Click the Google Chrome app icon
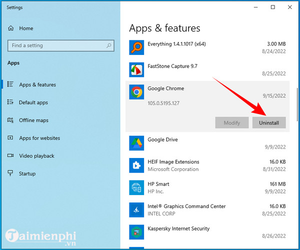 (136, 92)
